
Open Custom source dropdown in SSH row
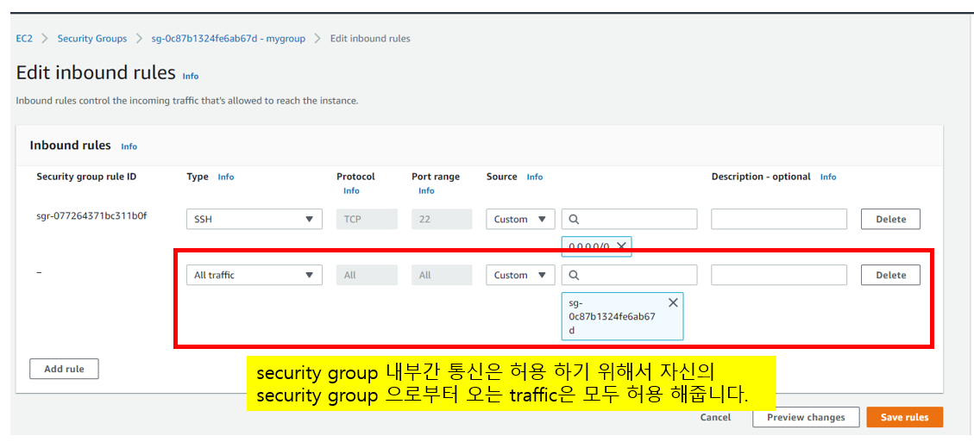520,219
